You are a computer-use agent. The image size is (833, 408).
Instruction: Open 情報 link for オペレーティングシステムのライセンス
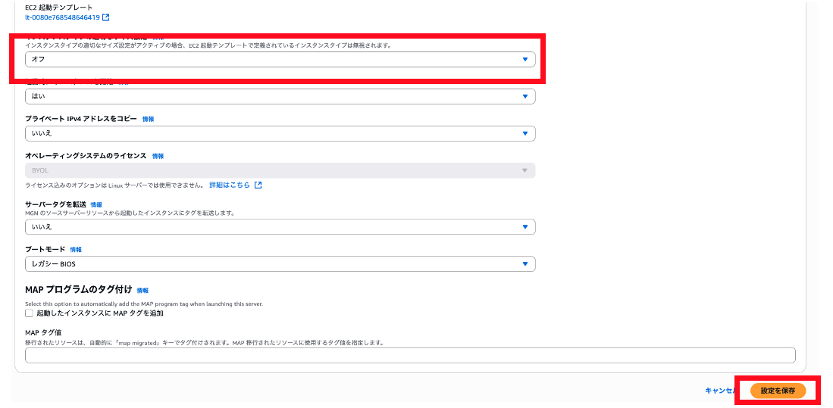click(x=158, y=157)
